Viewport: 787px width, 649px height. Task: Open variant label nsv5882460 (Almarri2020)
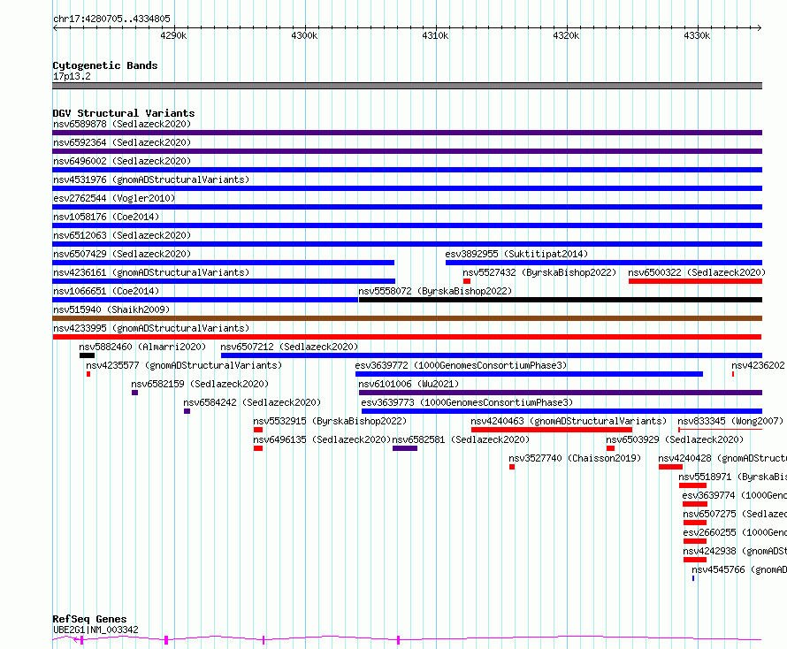tap(142, 347)
